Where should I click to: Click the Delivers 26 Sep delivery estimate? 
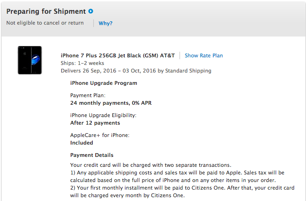click(x=136, y=71)
